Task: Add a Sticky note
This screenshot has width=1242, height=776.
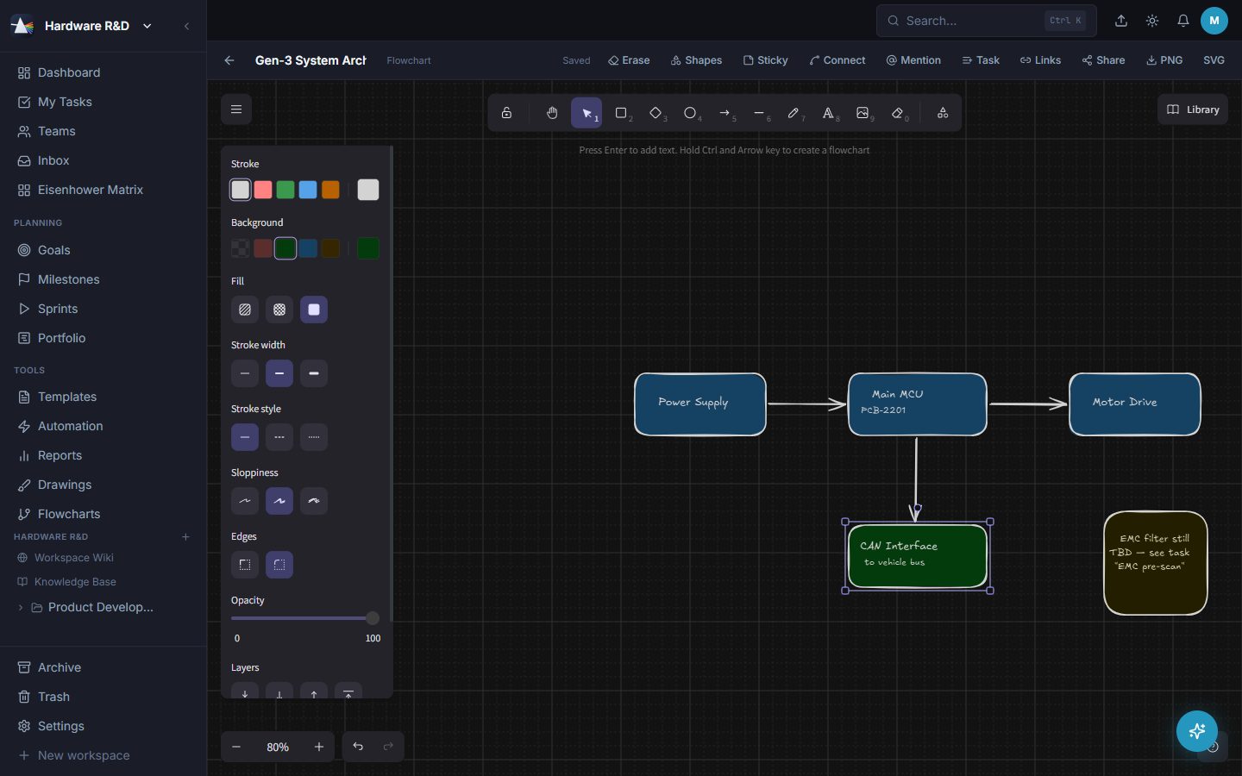Action: (766, 60)
